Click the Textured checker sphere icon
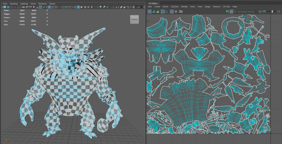Image resolution: width=282 pixels, height=144 pixels. (x=88, y=7)
